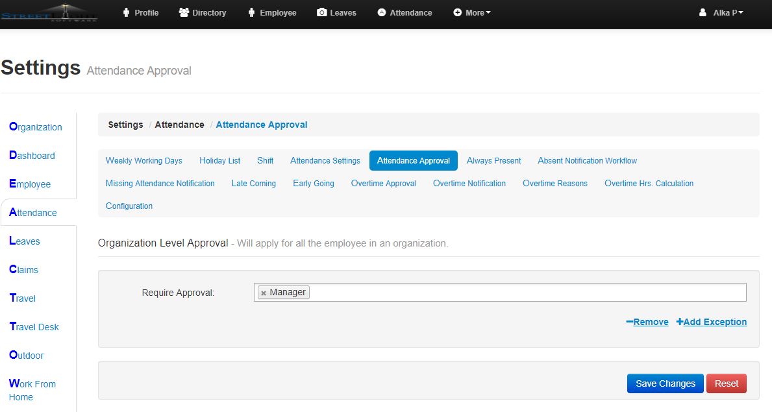Click the Attendance clock icon in navbar
Image resolution: width=772 pixels, height=412 pixels.
click(x=381, y=12)
